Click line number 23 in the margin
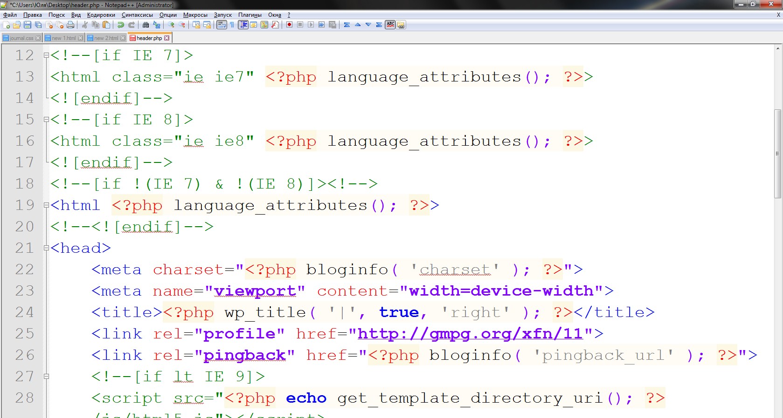783x418 pixels. pyautogui.click(x=25, y=291)
